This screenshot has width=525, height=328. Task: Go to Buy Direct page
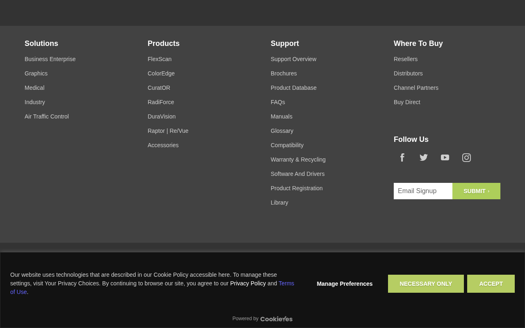[x=407, y=102]
